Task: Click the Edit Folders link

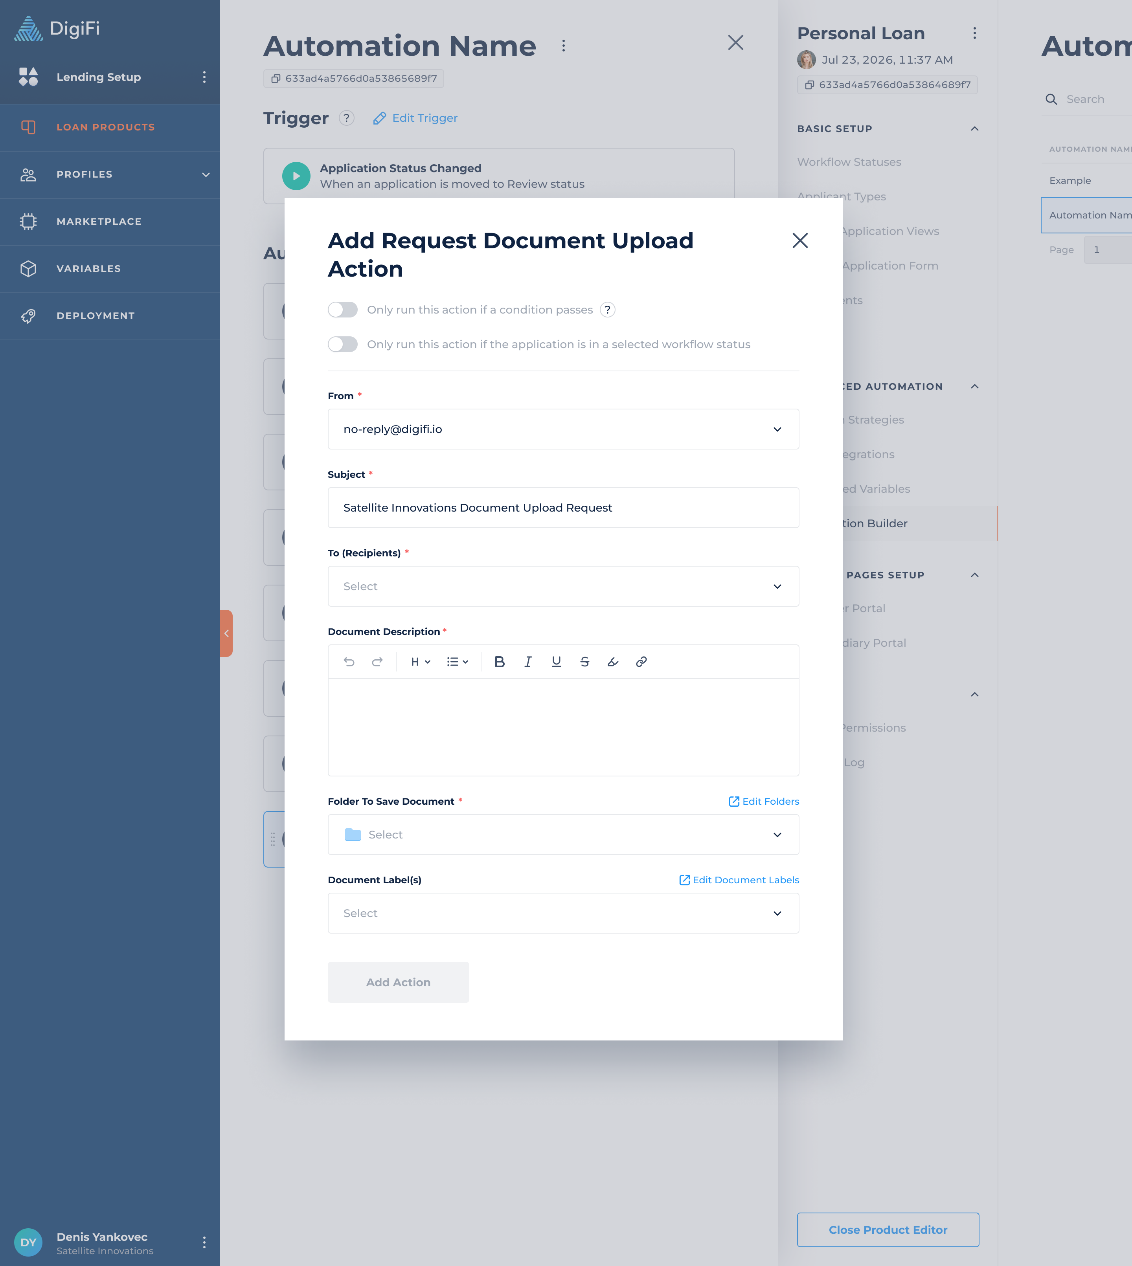Action: [764, 802]
